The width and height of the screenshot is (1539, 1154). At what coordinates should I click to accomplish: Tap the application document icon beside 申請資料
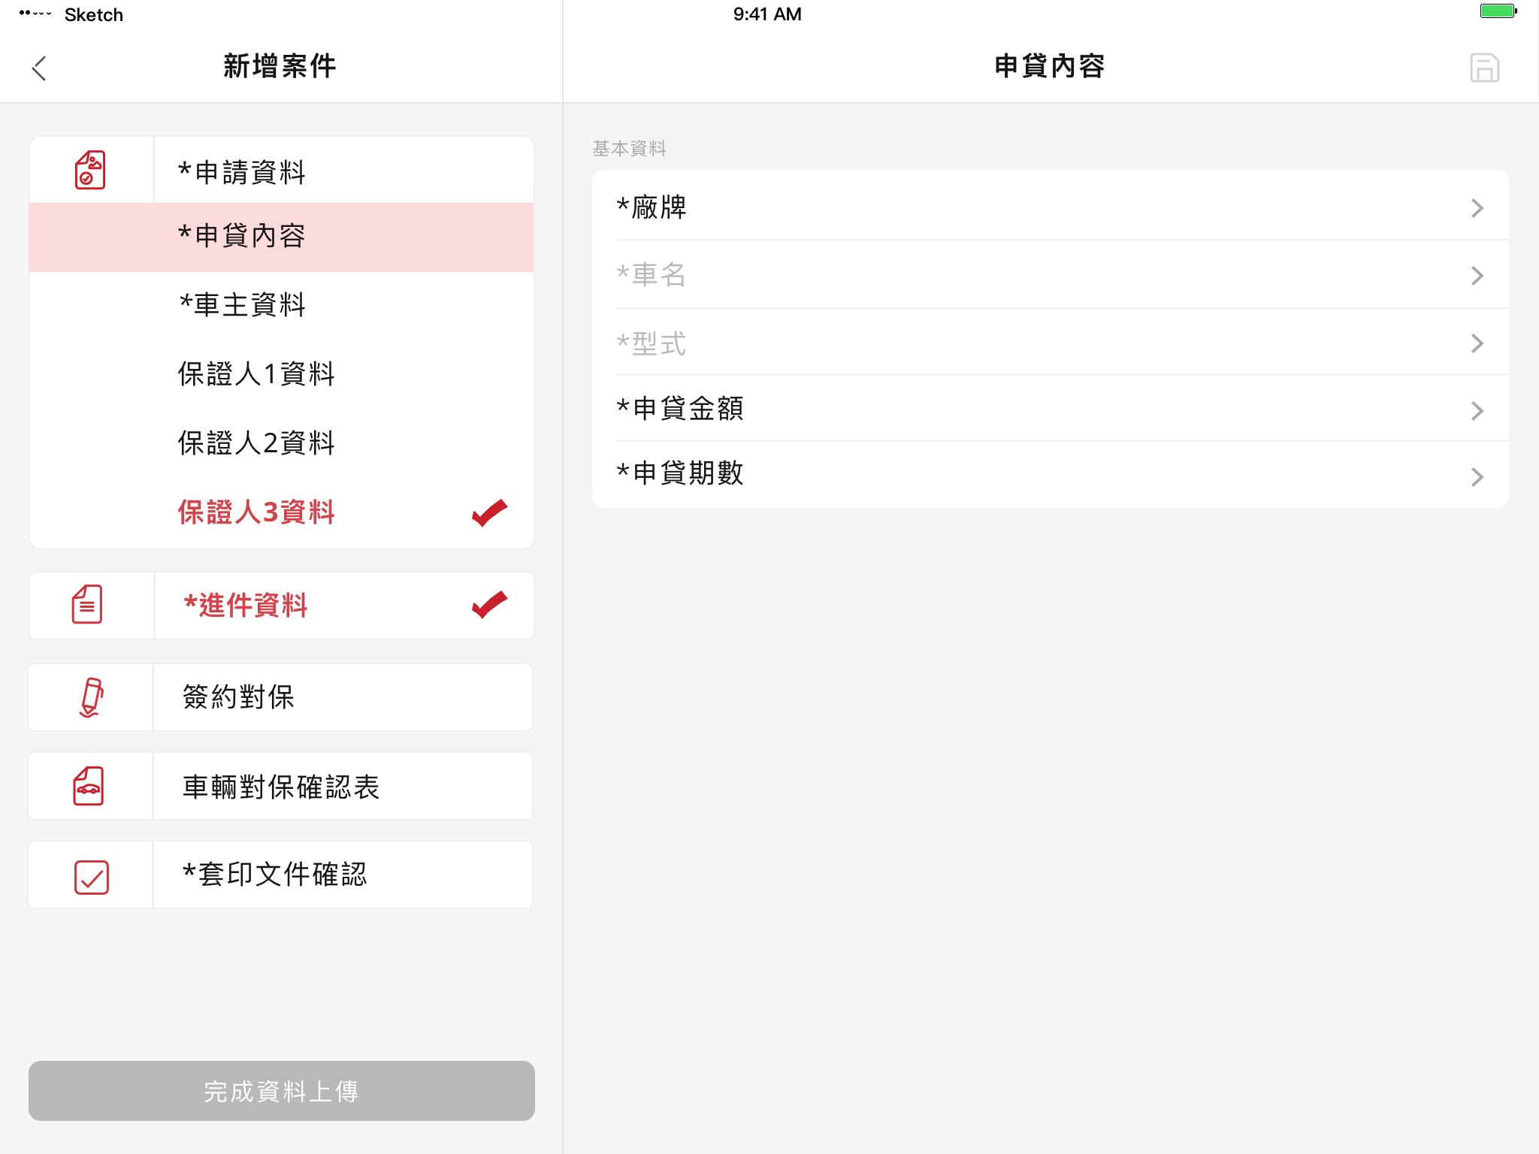point(90,170)
